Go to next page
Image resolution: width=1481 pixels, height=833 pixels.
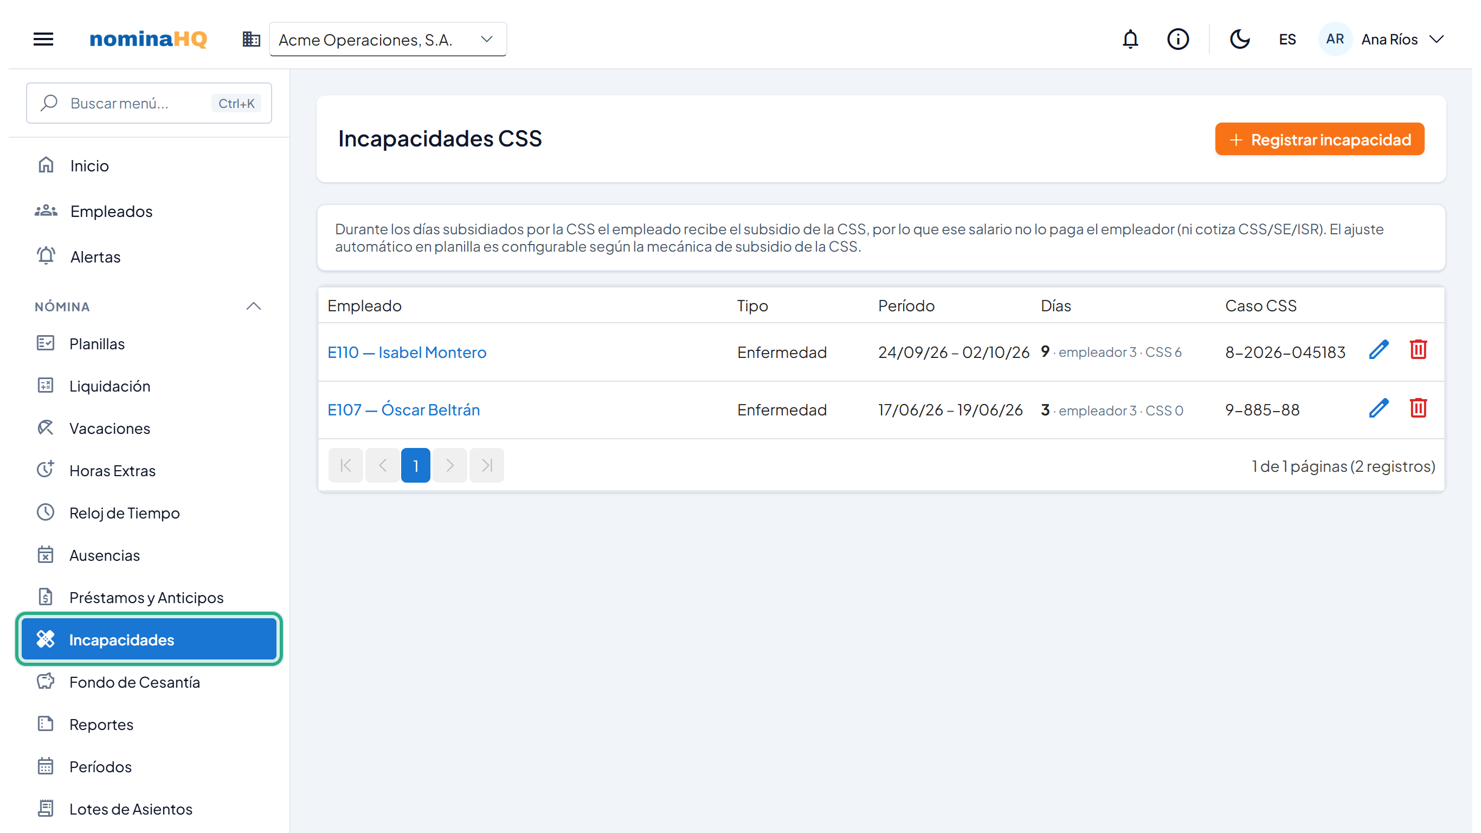click(449, 465)
